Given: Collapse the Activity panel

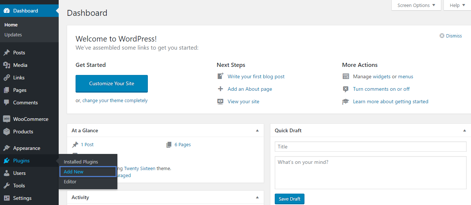Looking at the screenshot, I should point(257,197).
